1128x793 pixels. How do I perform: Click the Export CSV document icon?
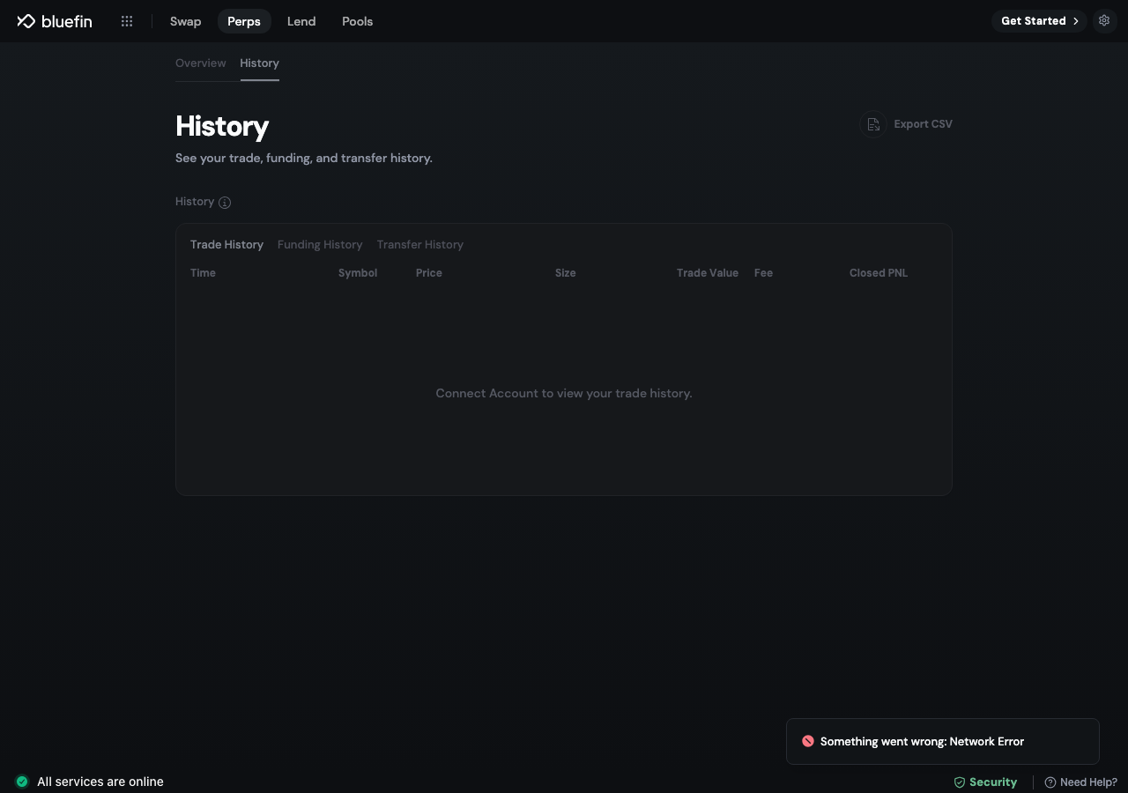coord(873,124)
